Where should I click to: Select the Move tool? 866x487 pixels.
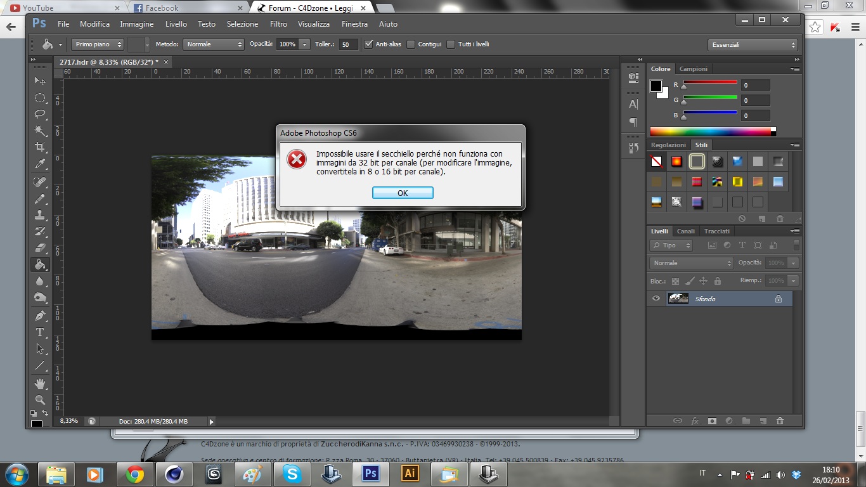40,81
